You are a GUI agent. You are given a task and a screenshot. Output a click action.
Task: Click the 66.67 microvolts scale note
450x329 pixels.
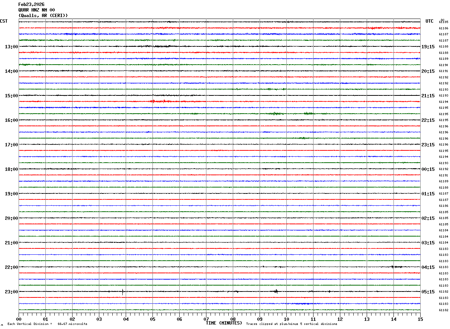(x=73, y=324)
